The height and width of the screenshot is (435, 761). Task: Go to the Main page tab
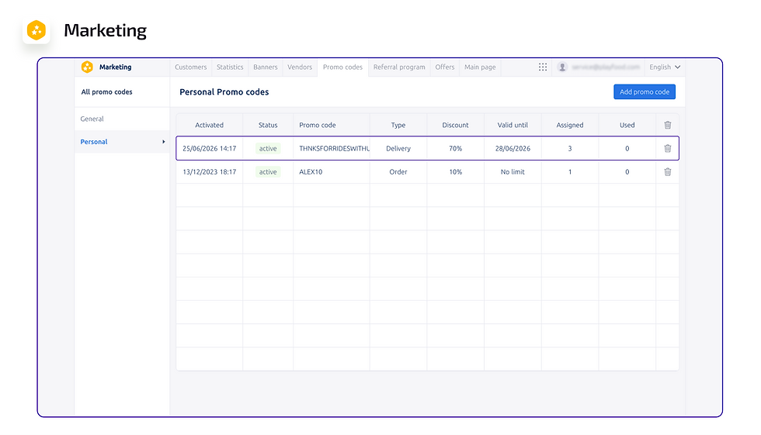480,67
